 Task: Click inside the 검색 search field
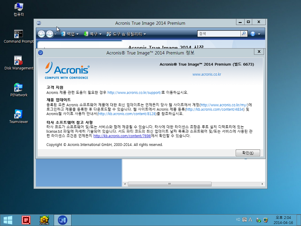point(219,33)
